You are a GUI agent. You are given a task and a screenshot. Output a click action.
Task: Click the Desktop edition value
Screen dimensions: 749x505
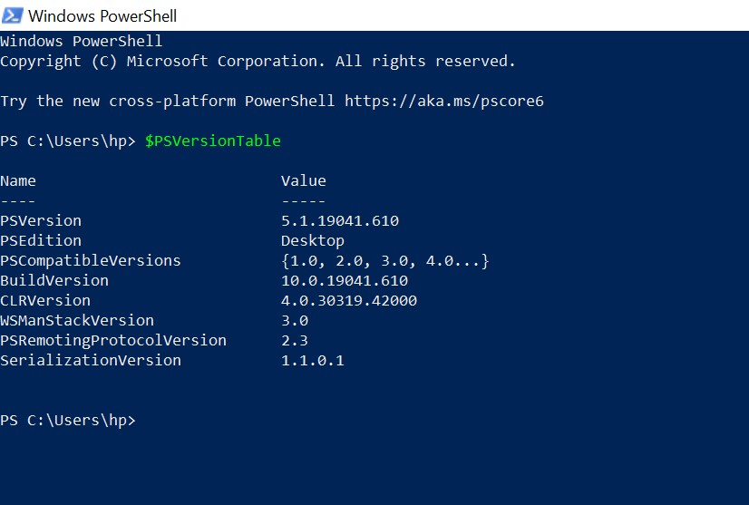pos(313,241)
